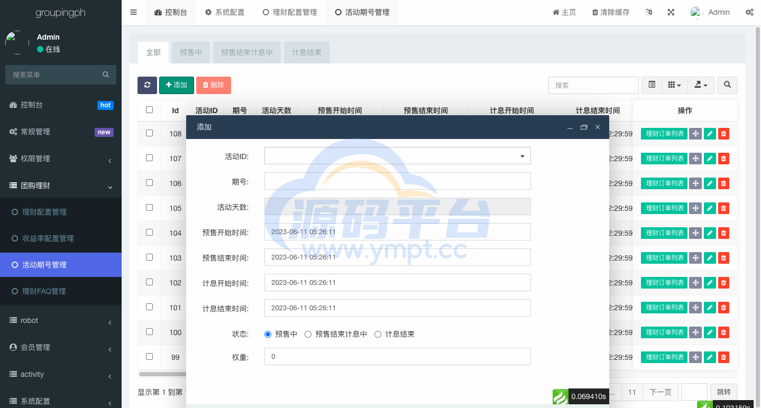
Task: Check the checkbox for row 104
Action: [x=149, y=233]
